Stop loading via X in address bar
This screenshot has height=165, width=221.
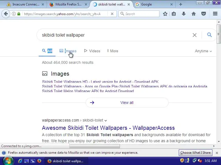point(112,14)
